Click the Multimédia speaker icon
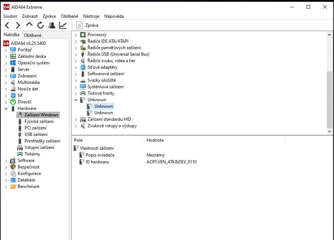 pyautogui.click(x=13, y=82)
